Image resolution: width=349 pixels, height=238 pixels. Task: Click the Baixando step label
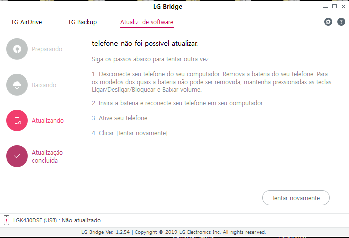(x=44, y=85)
